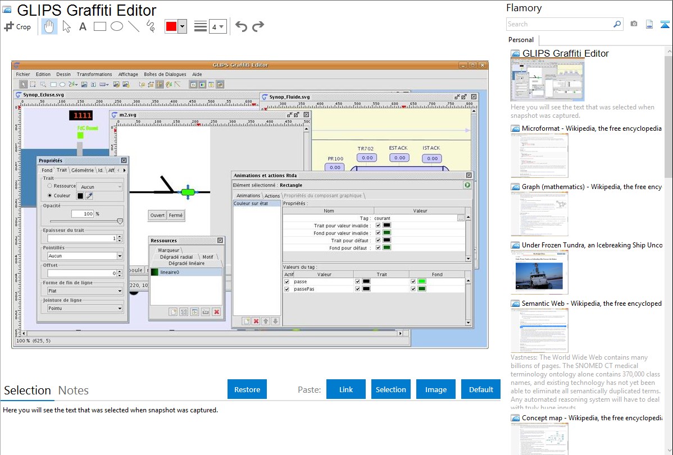673x455 pixels.
Task: Select the Crop tool
Action: pyautogui.click(x=17, y=26)
